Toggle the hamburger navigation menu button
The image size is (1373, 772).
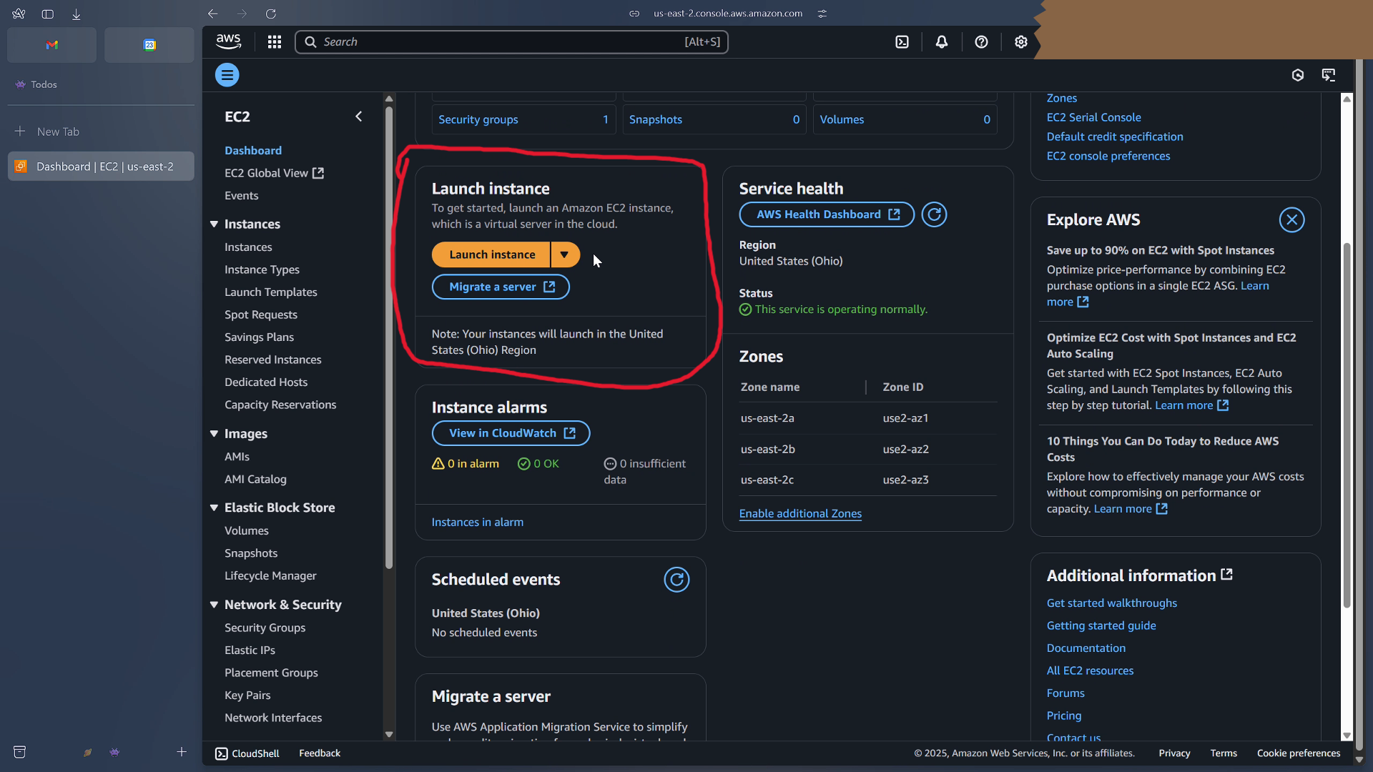click(x=227, y=75)
